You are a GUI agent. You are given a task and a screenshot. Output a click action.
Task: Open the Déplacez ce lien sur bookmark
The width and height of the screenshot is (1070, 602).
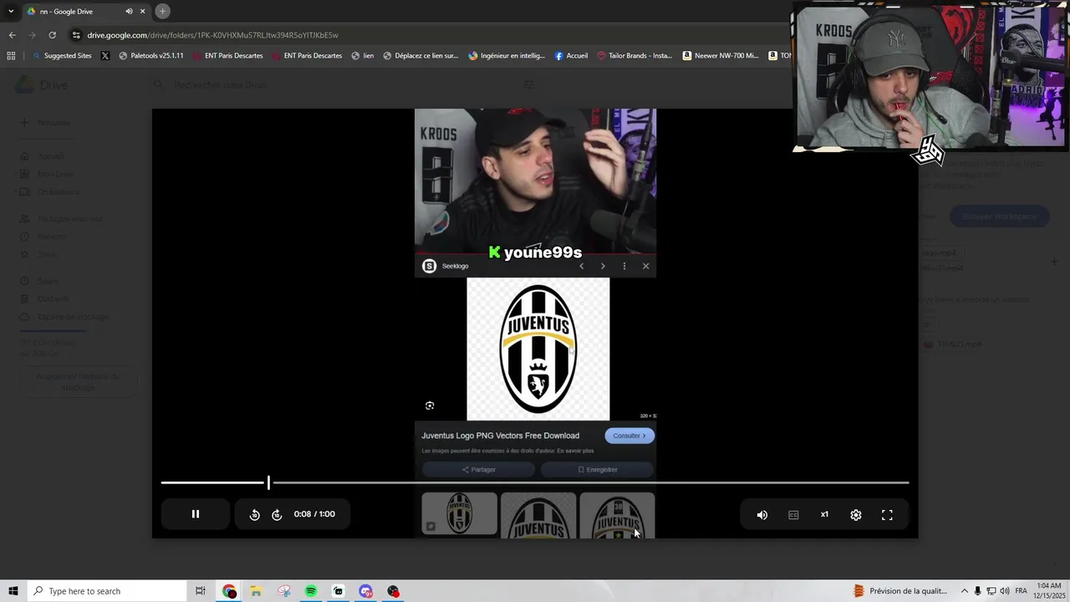click(x=421, y=56)
